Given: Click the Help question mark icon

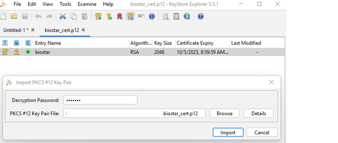Looking at the screenshot, I should pos(201,16).
